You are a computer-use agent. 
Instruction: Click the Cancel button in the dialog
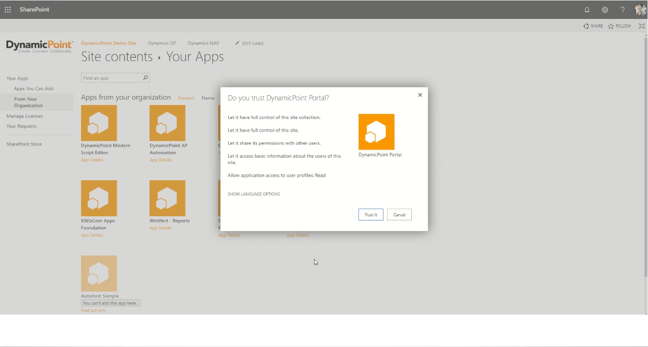[x=399, y=215]
